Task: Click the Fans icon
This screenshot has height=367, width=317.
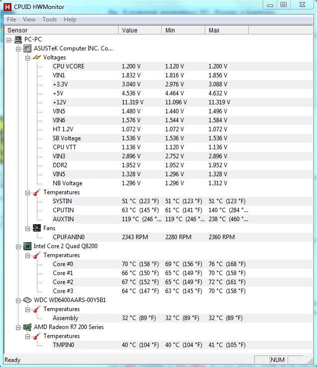Action: 37,228
